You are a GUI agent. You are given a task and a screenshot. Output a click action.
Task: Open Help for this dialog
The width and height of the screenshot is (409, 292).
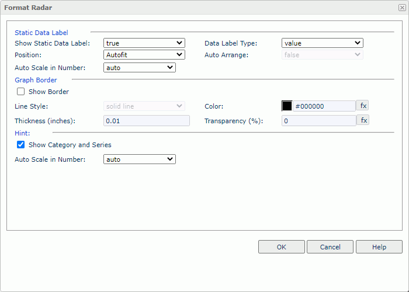379,247
